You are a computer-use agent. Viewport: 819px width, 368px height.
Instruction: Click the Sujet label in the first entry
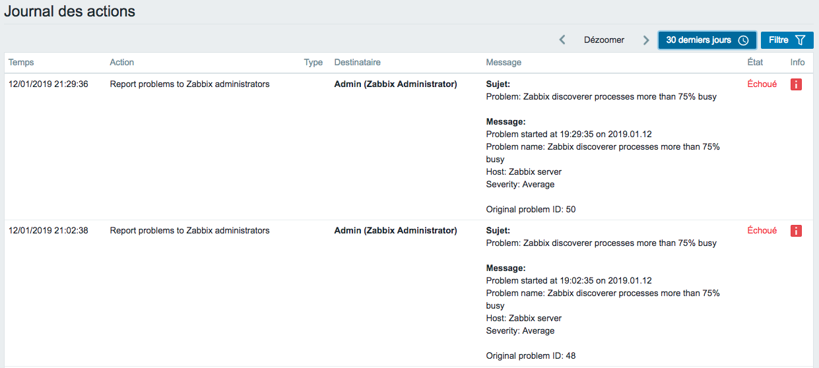498,84
